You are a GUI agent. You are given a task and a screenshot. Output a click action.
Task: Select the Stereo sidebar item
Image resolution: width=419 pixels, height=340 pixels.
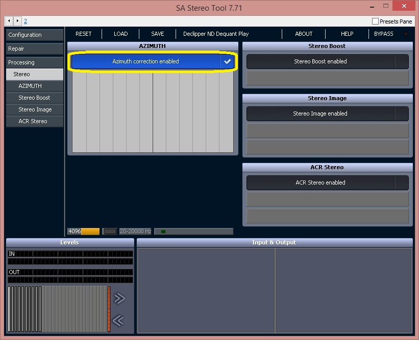point(35,74)
